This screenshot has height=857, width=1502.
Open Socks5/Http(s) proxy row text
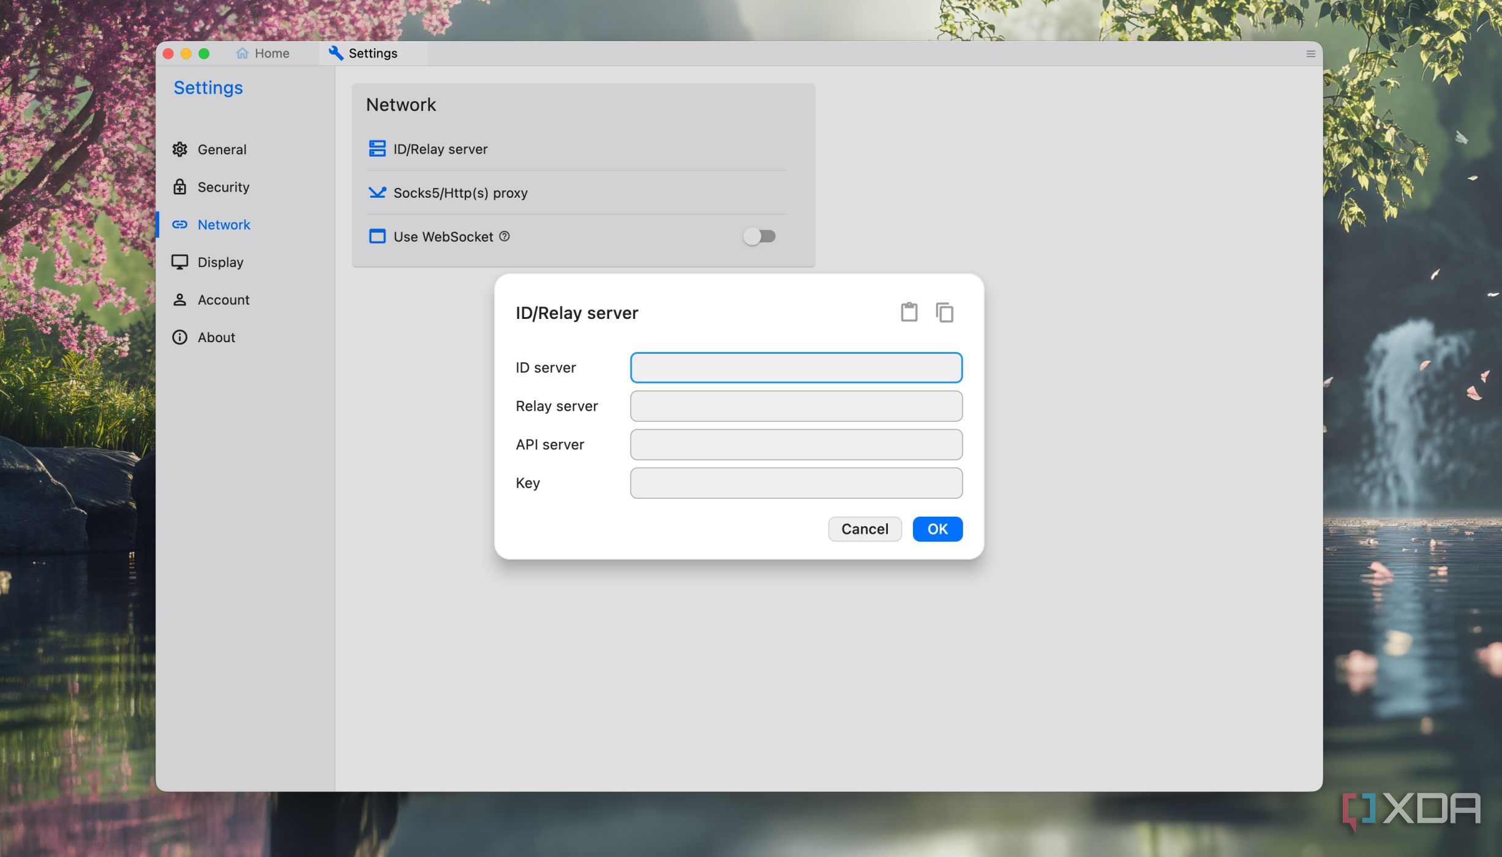(460, 193)
